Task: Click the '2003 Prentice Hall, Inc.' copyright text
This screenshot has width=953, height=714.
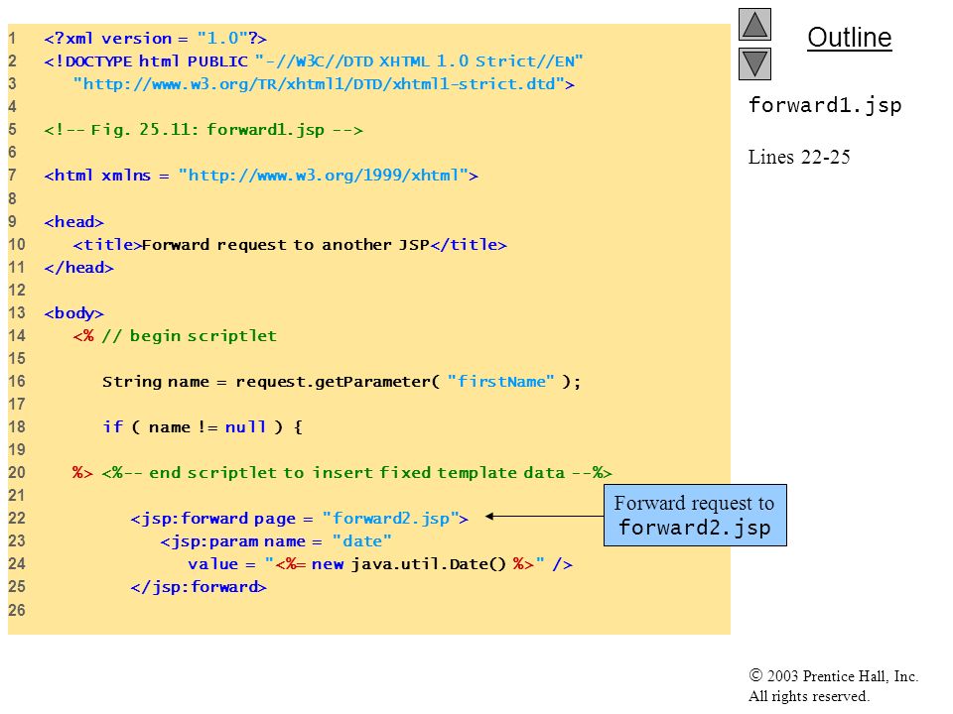Action: 833,676
